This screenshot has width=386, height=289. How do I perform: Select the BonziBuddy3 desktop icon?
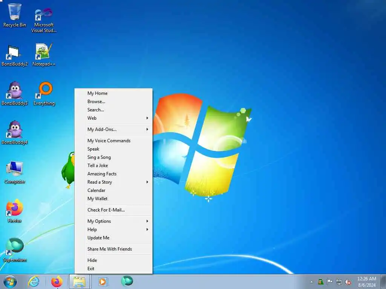pyautogui.click(x=14, y=94)
